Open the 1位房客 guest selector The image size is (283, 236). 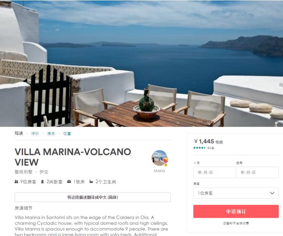click(x=236, y=193)
